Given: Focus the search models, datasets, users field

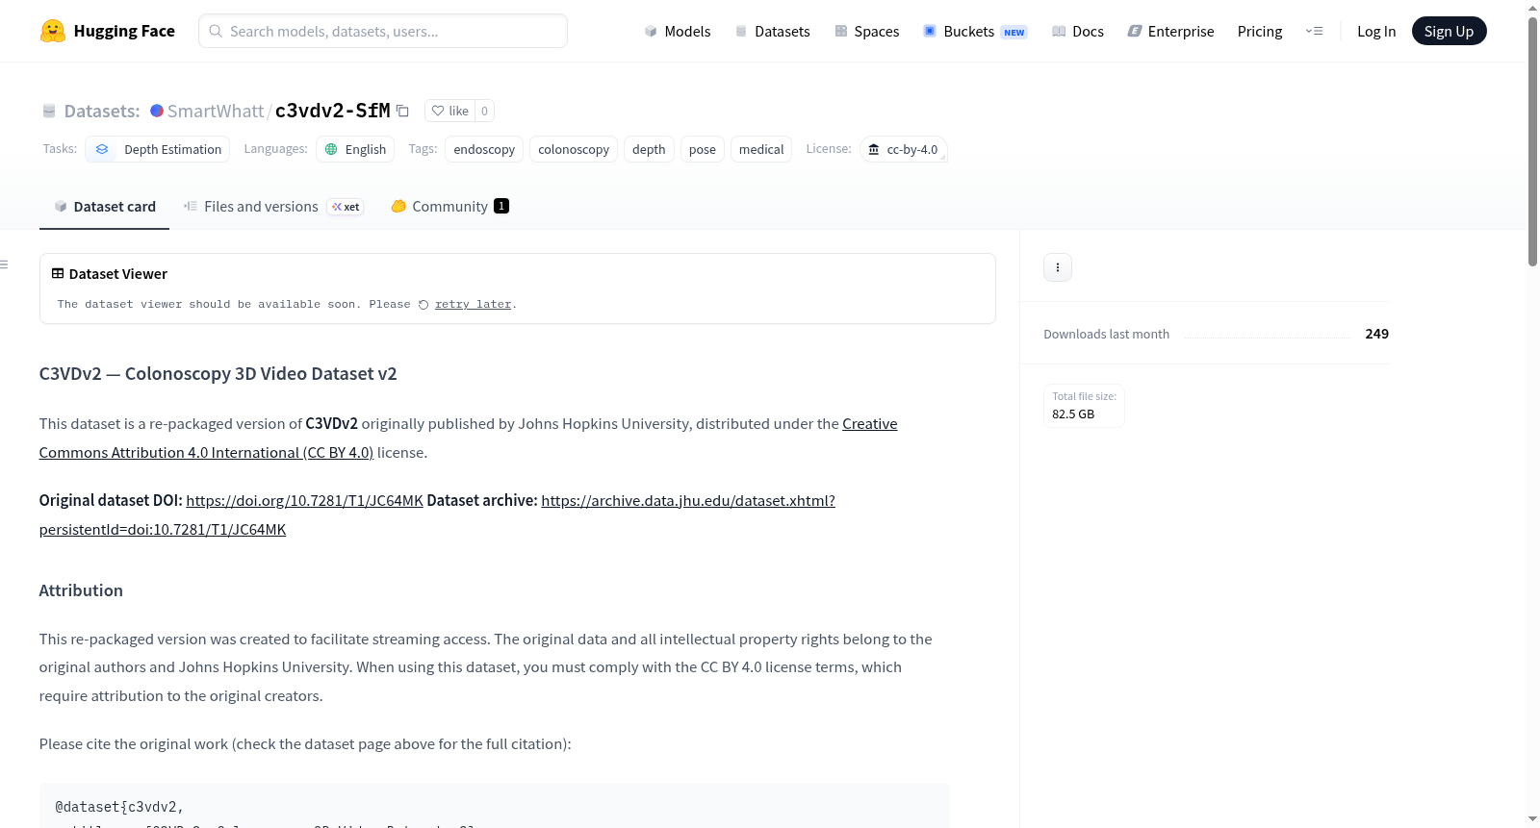Looking at the screenshot, I should pos(383,31).
